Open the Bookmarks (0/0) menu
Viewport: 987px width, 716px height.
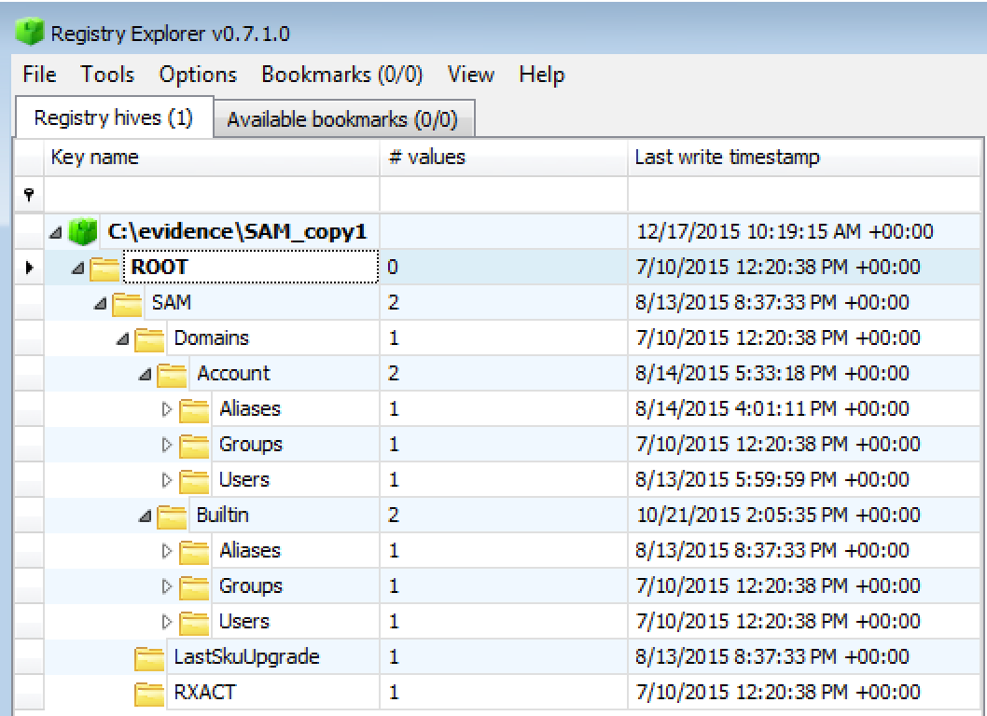tap(341, 75)
